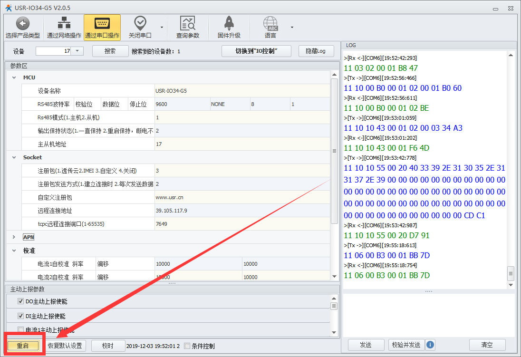Click the LOG panel scroll up arrow

[x=511, y=55]
